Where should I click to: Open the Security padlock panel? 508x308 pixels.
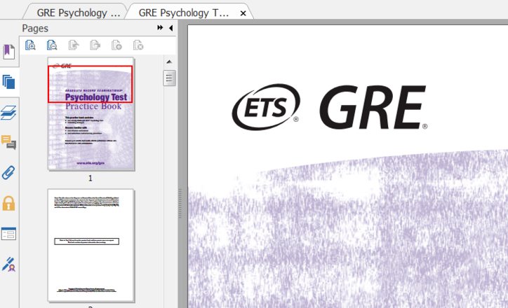pos(8,203)
